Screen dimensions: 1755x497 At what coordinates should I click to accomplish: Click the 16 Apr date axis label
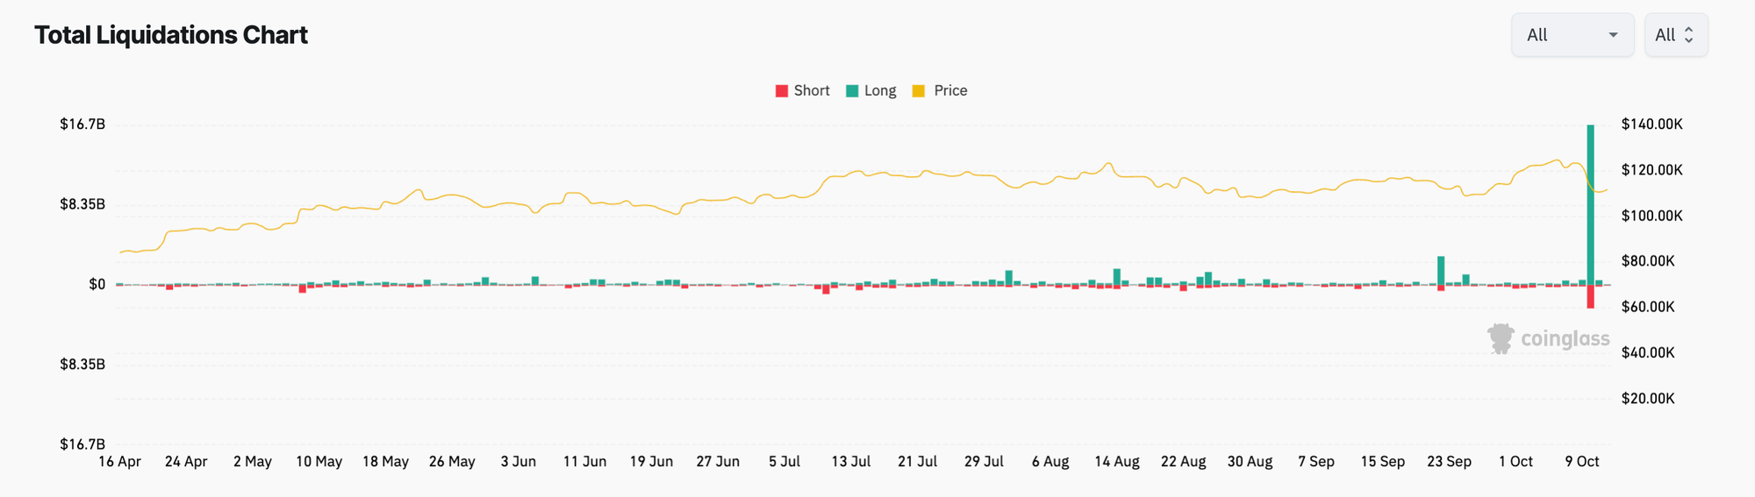119,462
